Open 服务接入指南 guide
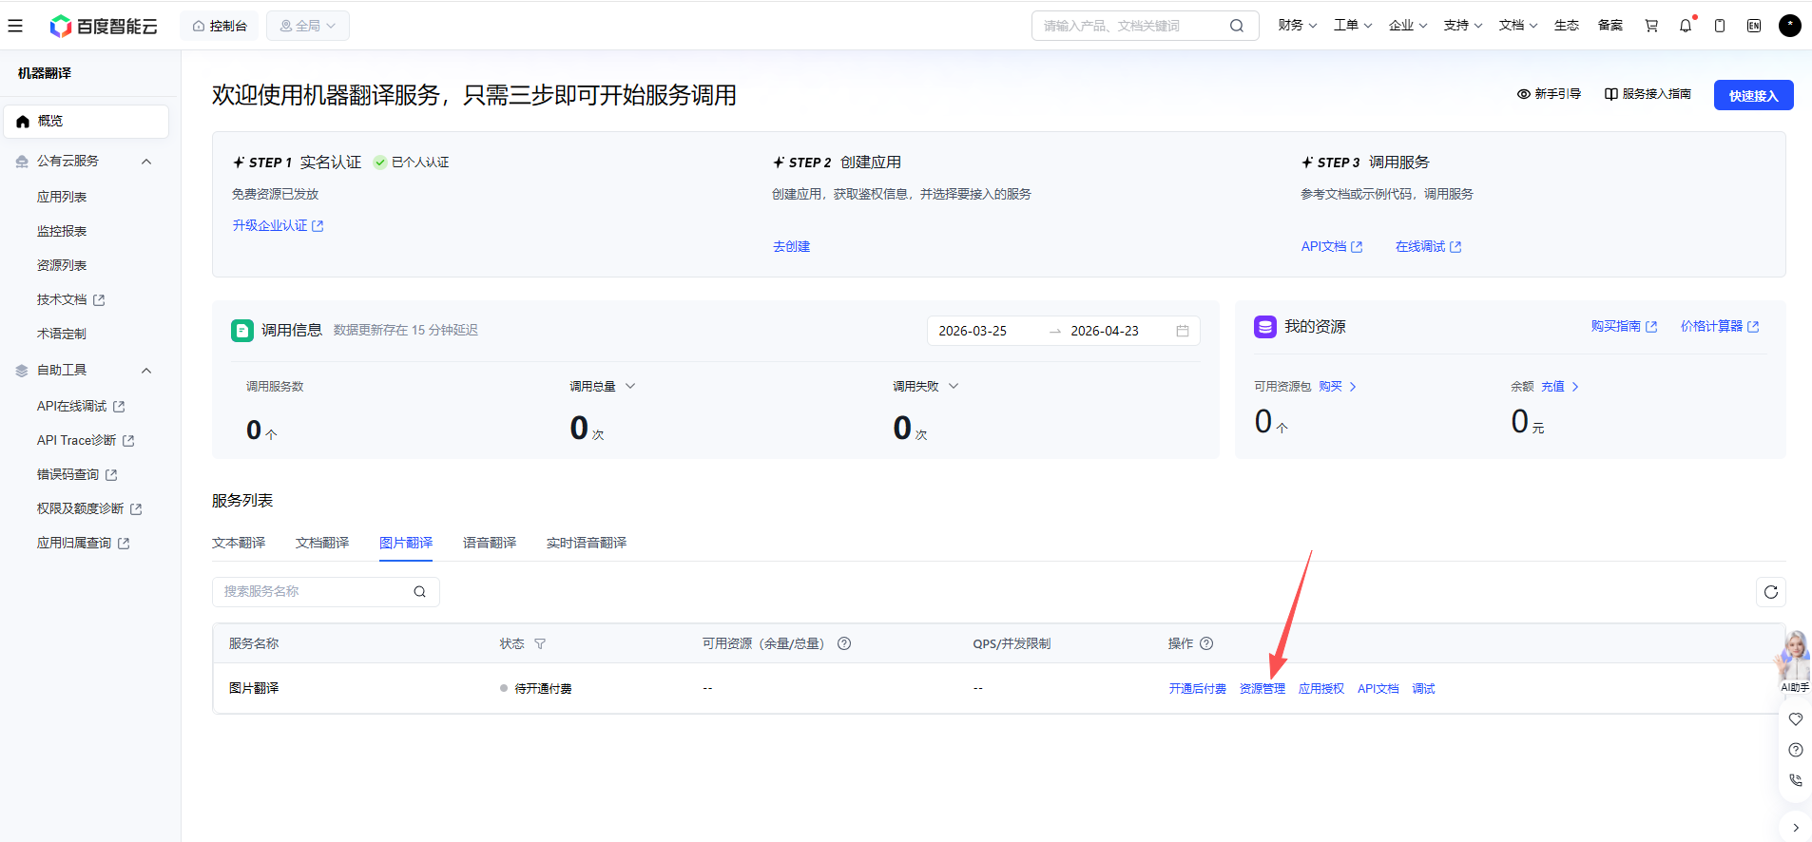1812x842 pixels. click(1648, 94)
